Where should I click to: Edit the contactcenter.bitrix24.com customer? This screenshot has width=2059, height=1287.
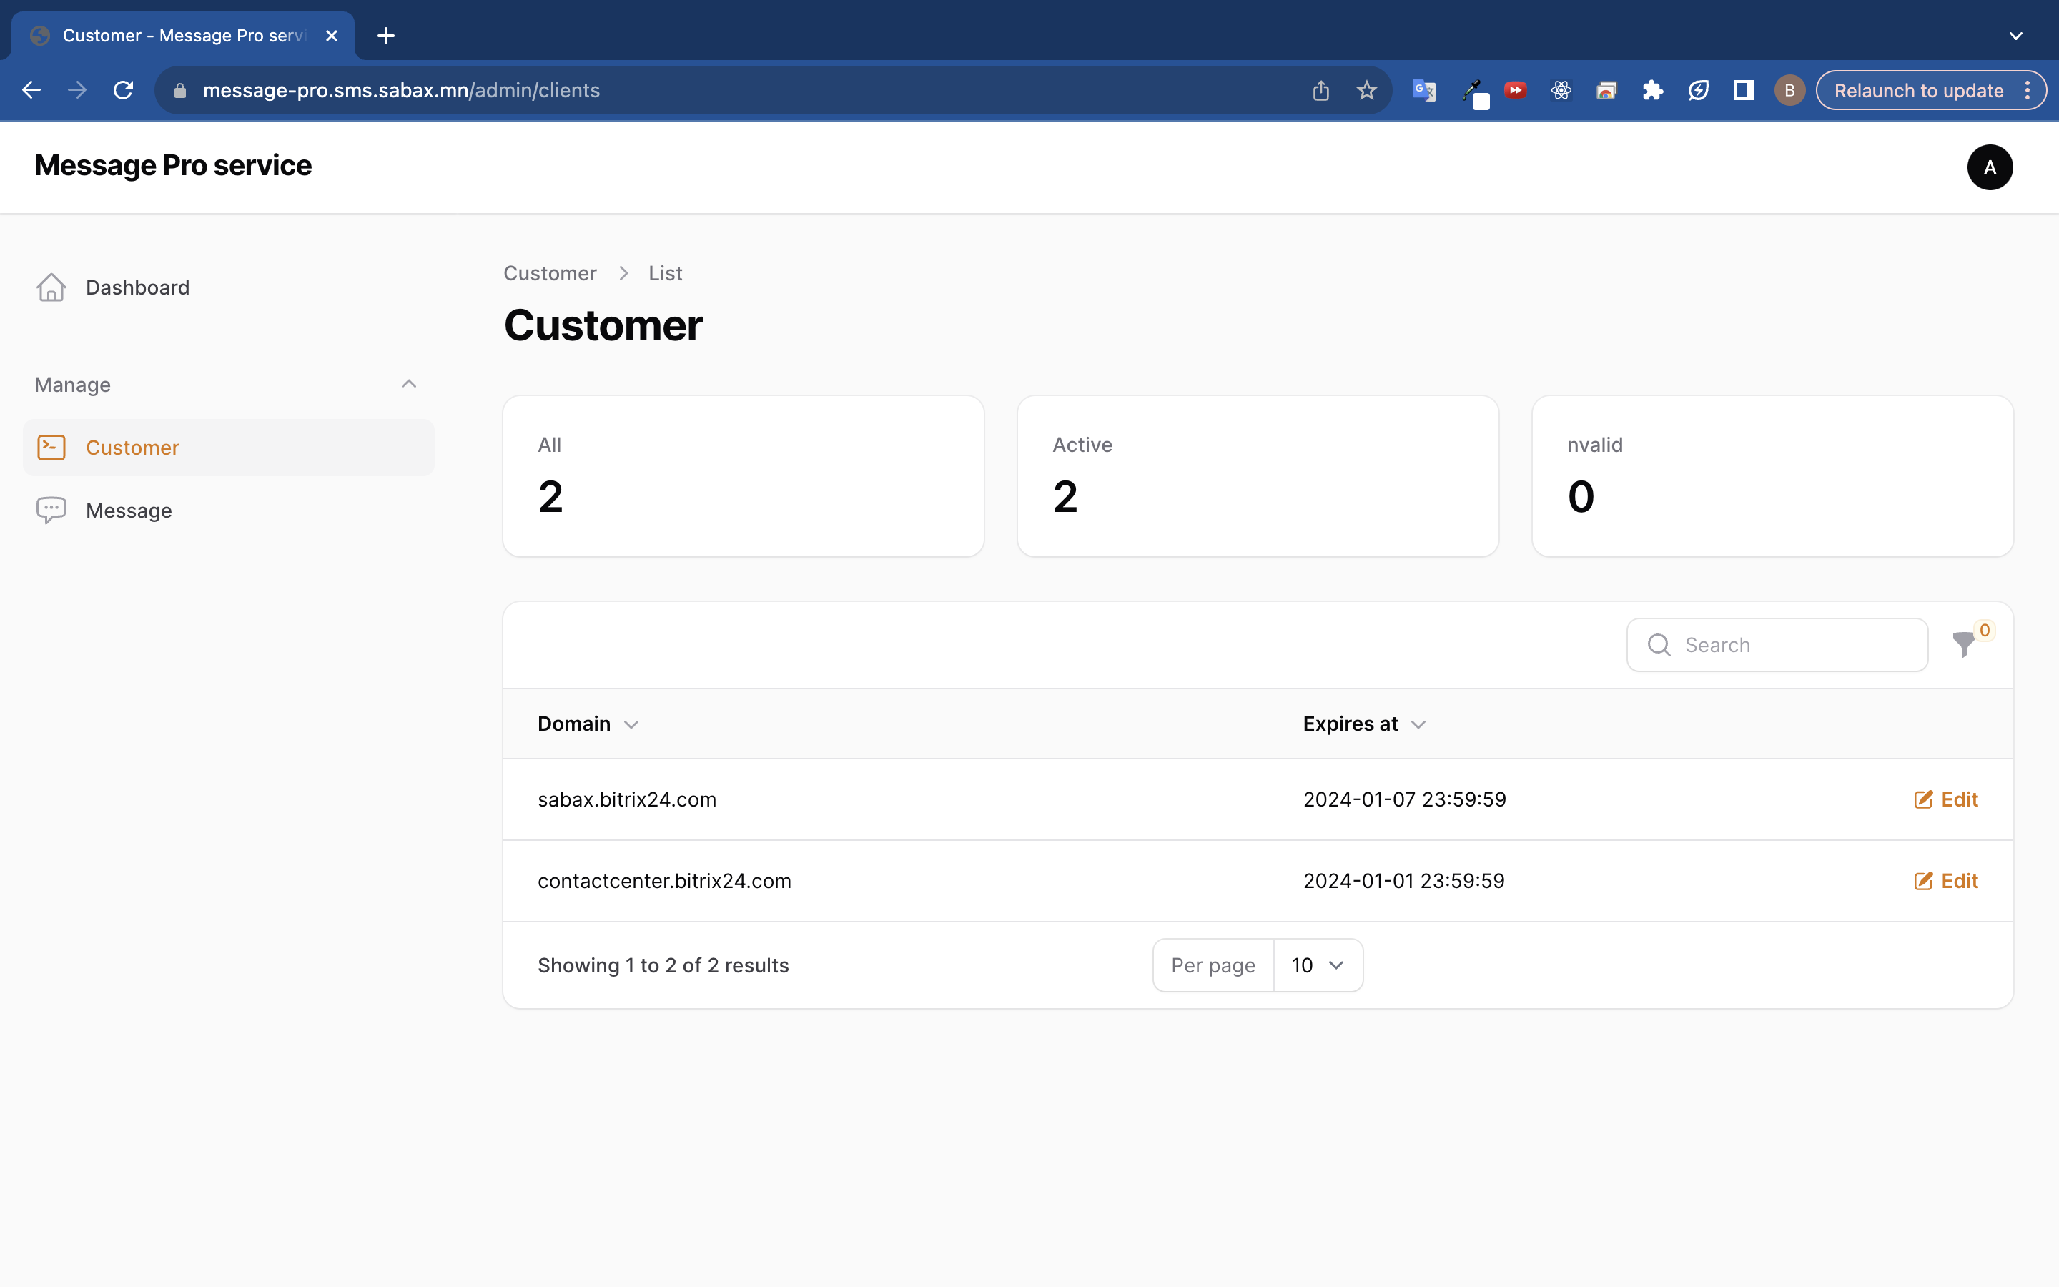[1946, 881]
